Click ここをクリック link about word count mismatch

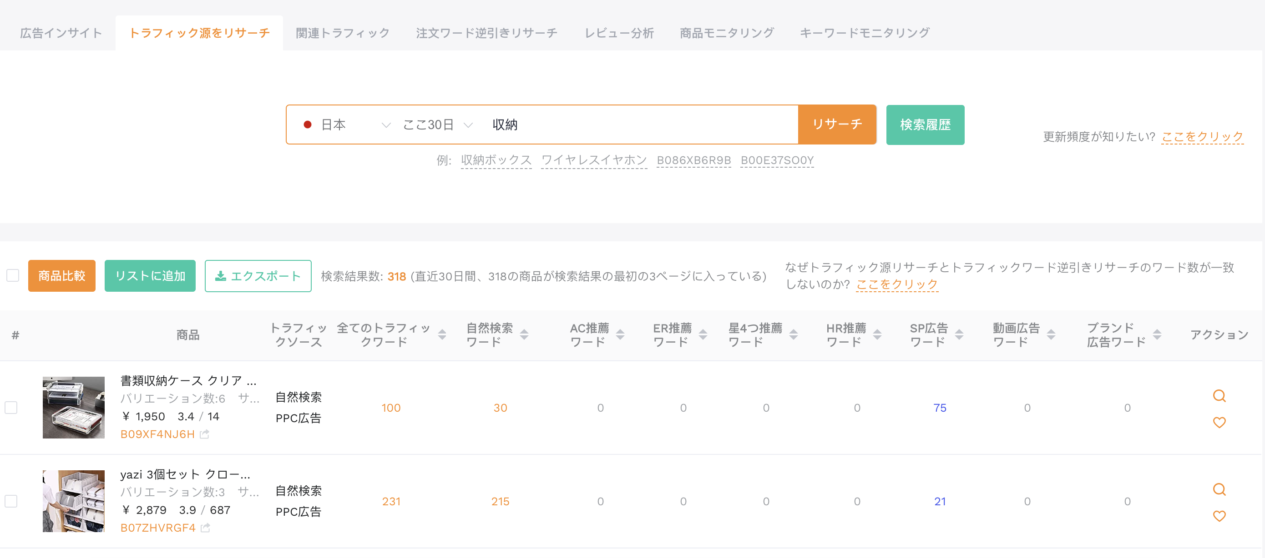(897, 284)
